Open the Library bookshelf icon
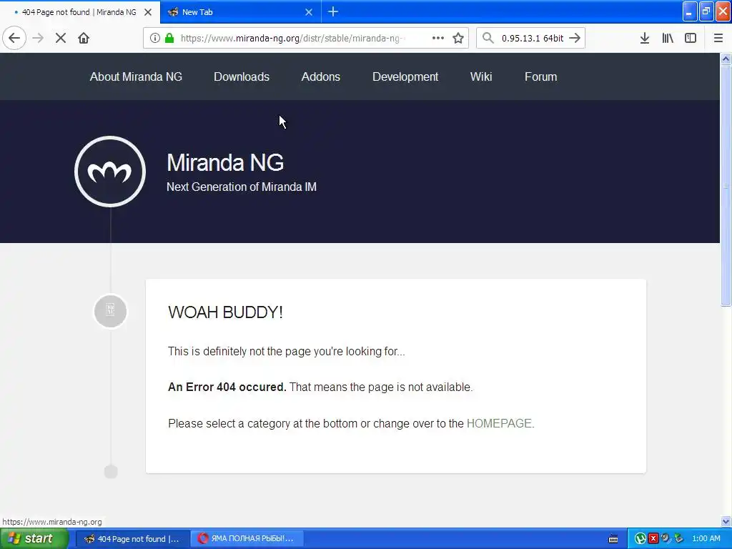Image resolution: width=732 pixels, height=549 pixels. point(668,39)
